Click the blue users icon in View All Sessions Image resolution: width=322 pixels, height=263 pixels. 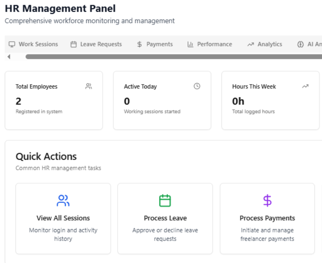(x=63, y=200)
